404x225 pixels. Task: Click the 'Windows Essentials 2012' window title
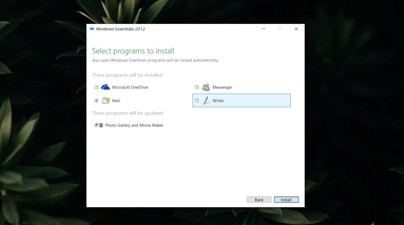point(121,29)
